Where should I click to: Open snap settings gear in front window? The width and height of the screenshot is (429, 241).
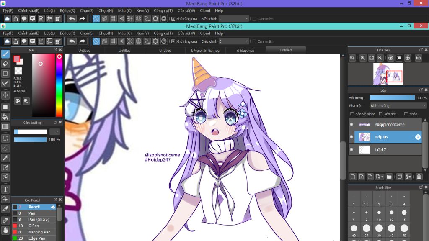164,41
